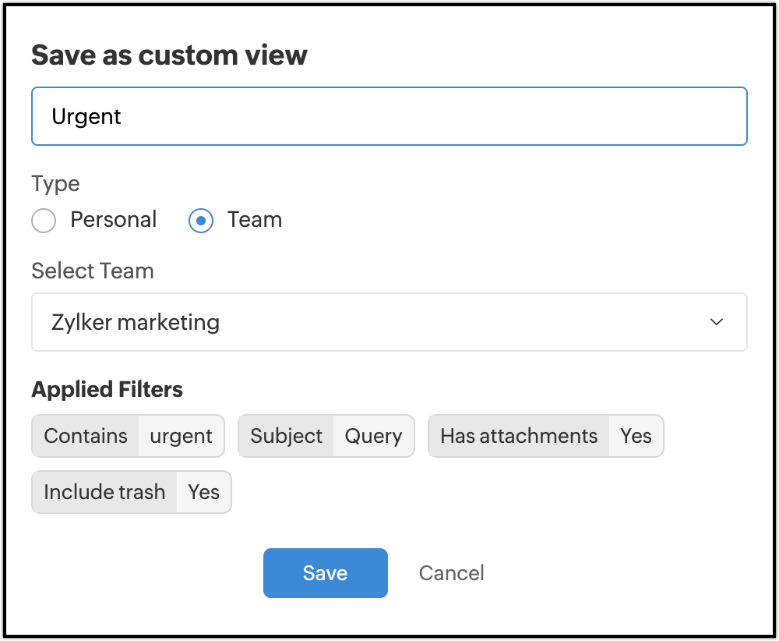The image size is (779, 641).
Task: Click the Query value in Subject filter
Action: tap(374, 436)
